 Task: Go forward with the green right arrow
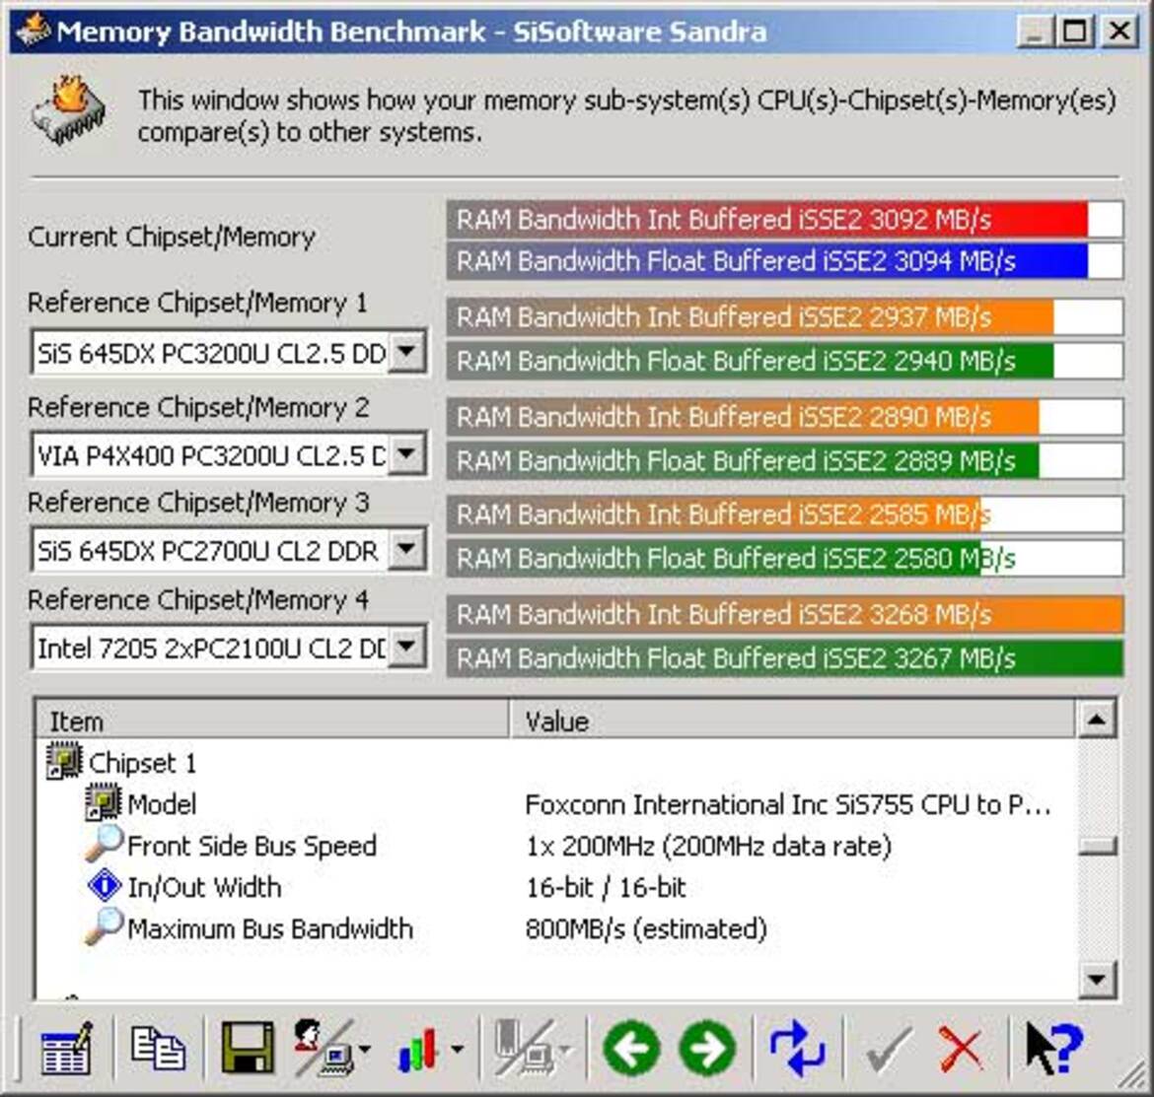point(708,1049)
